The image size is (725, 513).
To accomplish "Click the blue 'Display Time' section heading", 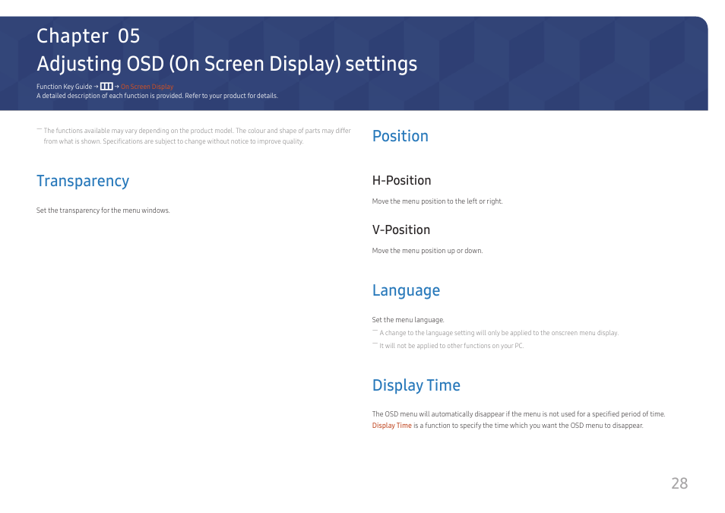I will coord(416,385).
